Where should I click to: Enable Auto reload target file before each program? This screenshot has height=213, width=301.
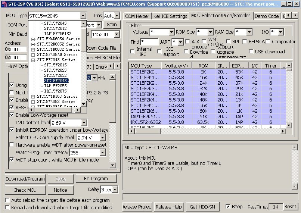click(x=7, y=200)
